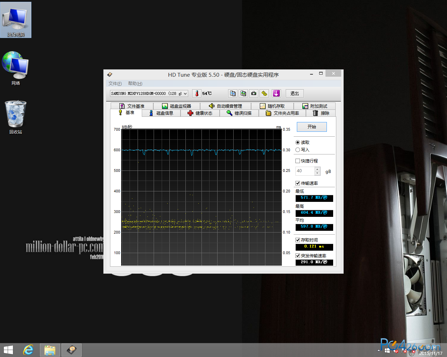Open options via the yellow tools icon

[264, 93]
